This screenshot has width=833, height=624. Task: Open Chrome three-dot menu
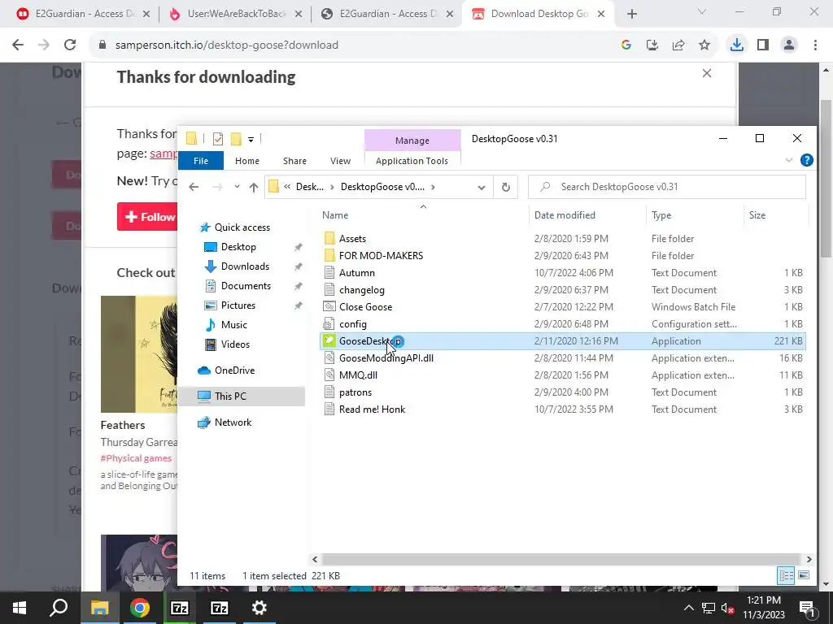815,45
